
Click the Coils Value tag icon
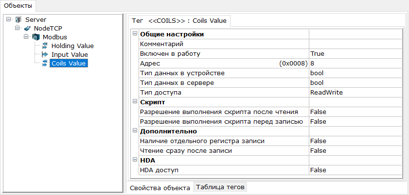click(x=45, y=63)
